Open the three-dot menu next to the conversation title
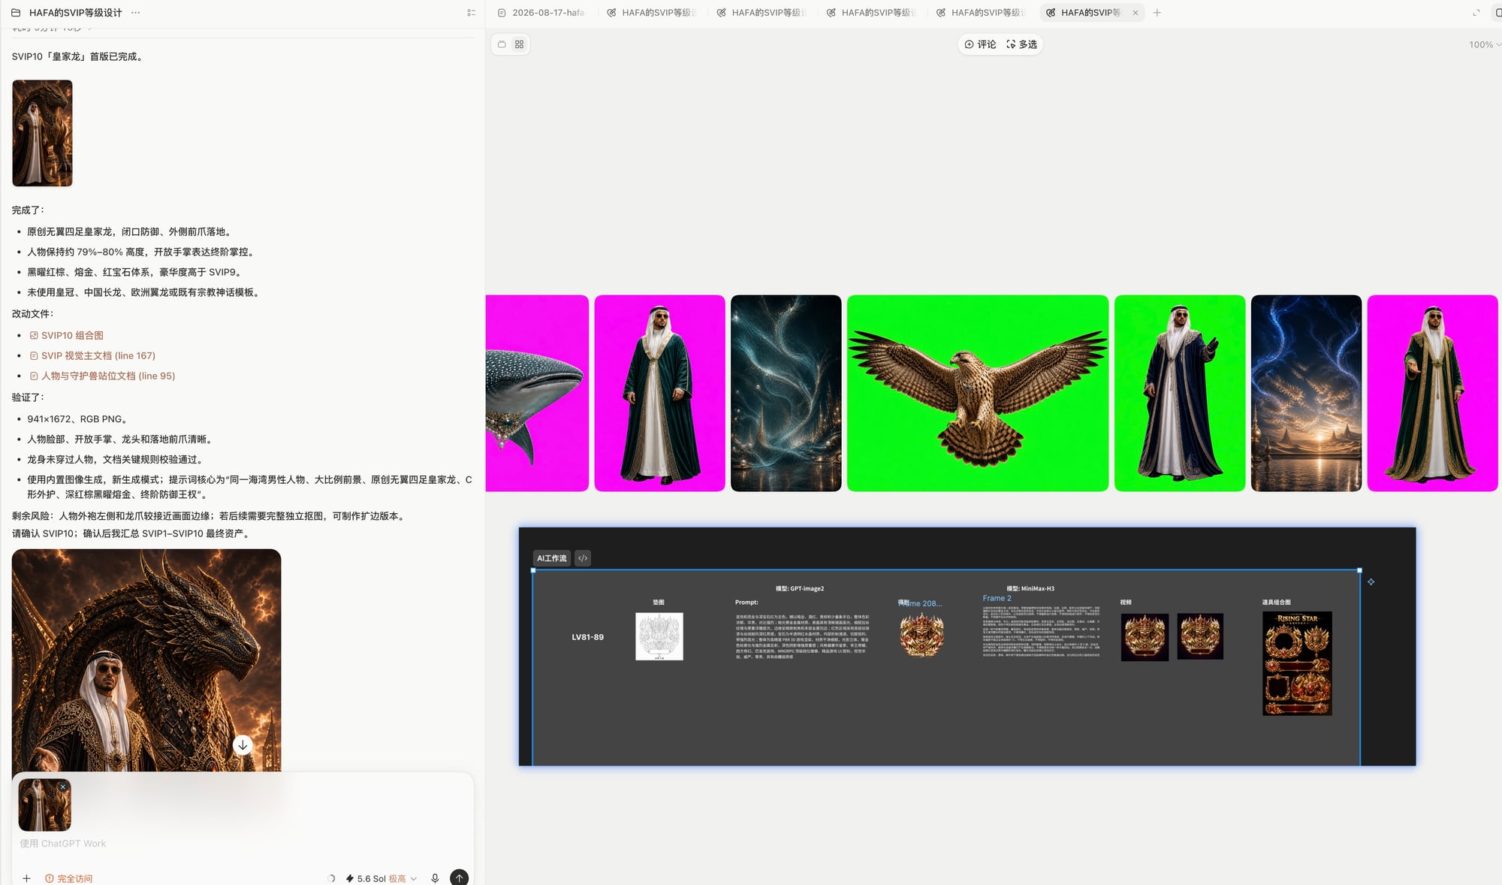Image resolution: width=1502 pixels, height=885 pixels. tap(135, 13)
